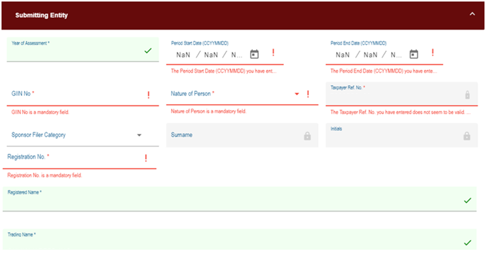Click the Year of Assessment green checkmark
Screen dimensions: 486x254
148,51
